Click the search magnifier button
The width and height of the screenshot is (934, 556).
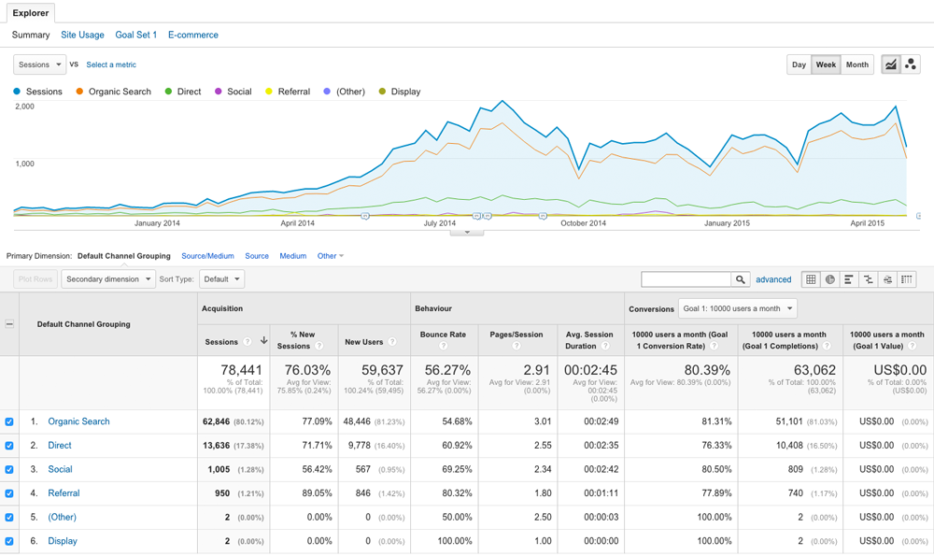tap(740, 279)
